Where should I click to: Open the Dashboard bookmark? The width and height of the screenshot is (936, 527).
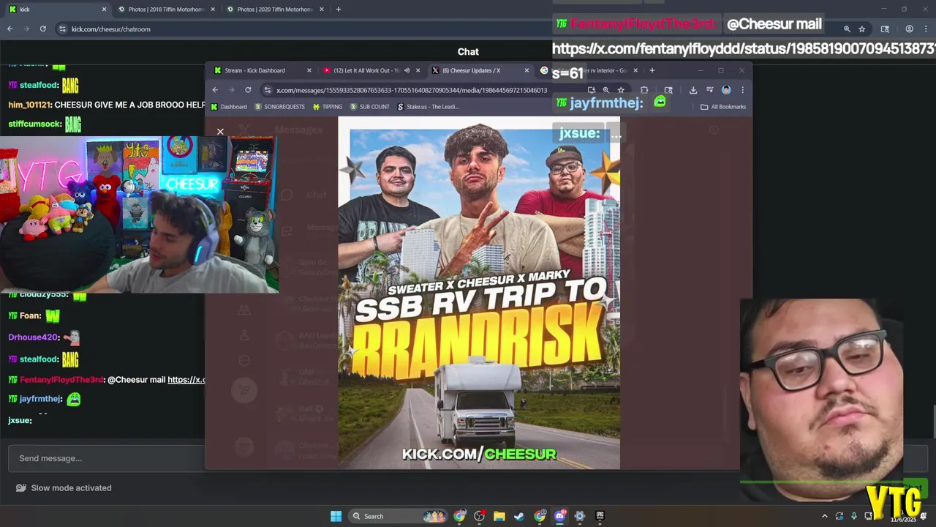[229, 107]
